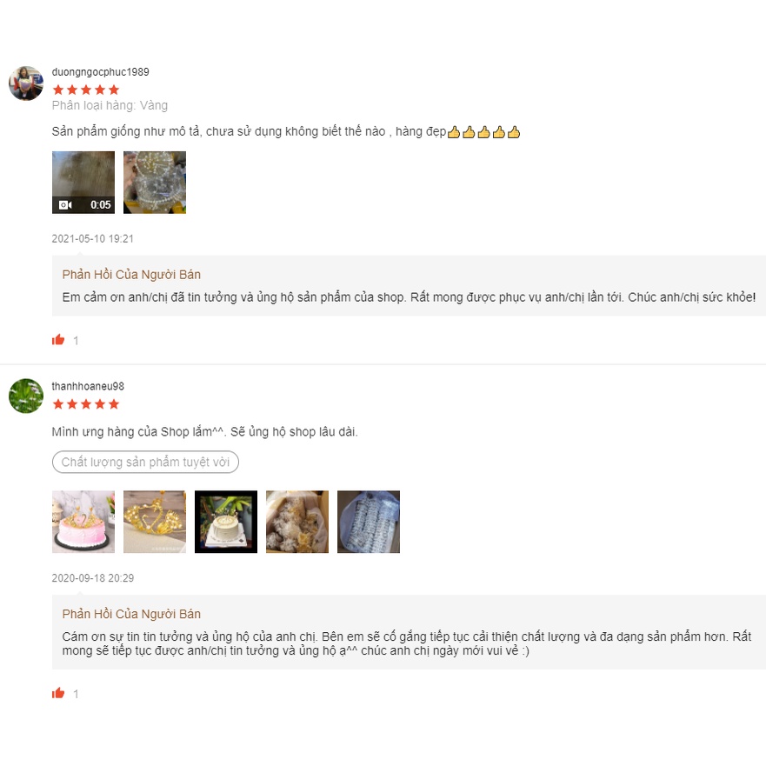Play the 0:05 review video thumbnail
This screenshot has height=766, width=766.
83,183
